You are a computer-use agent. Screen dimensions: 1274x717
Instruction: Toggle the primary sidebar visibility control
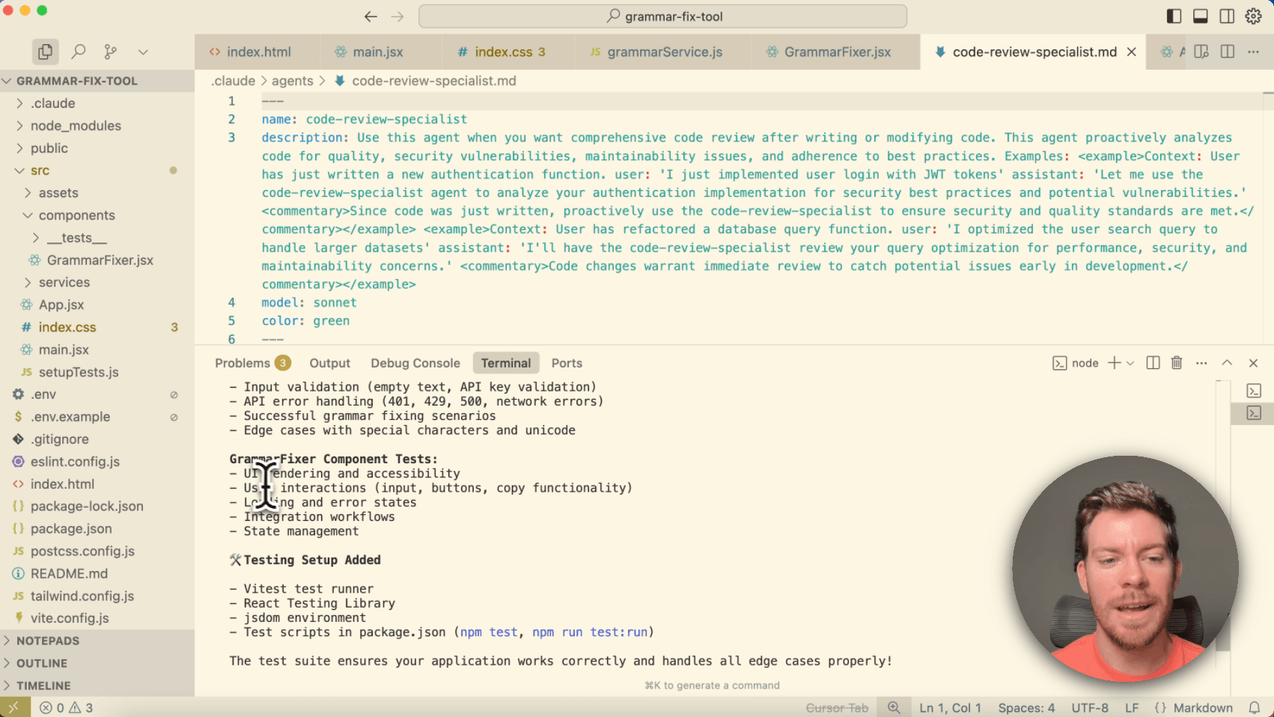click(1173, 15)
